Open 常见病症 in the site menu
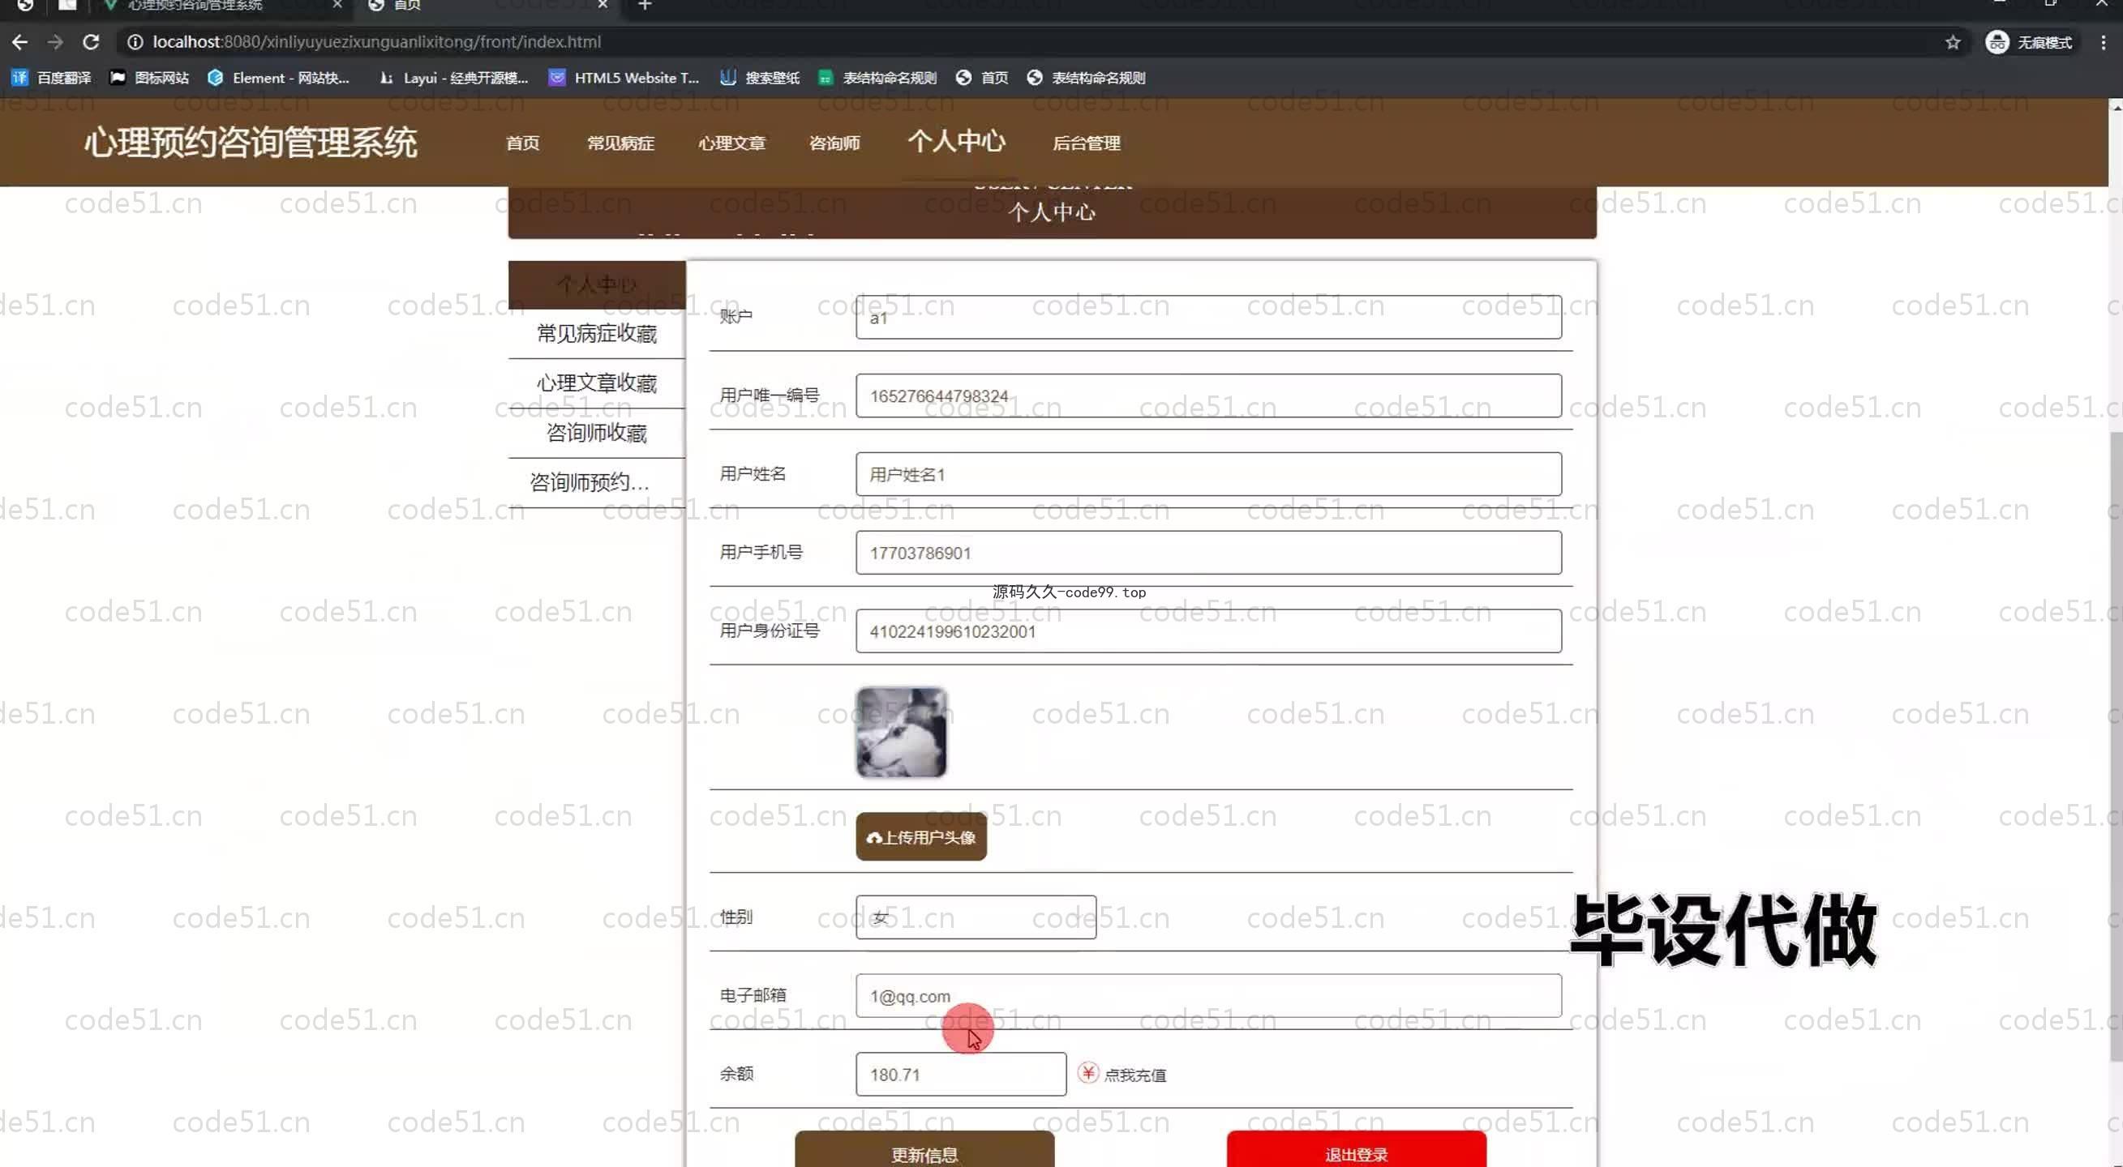 620,143
